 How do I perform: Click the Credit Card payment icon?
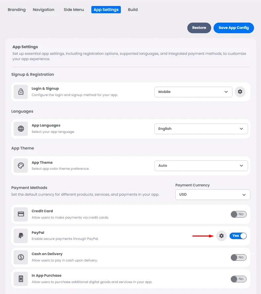coord(21,214)
